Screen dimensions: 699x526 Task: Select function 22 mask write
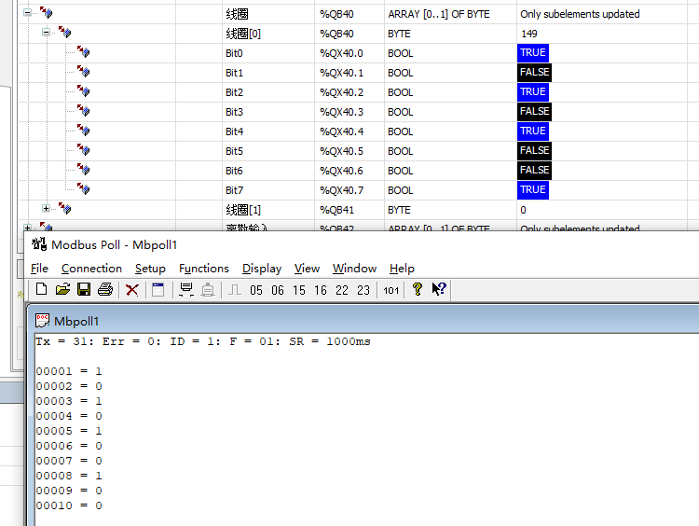[342, 290]
